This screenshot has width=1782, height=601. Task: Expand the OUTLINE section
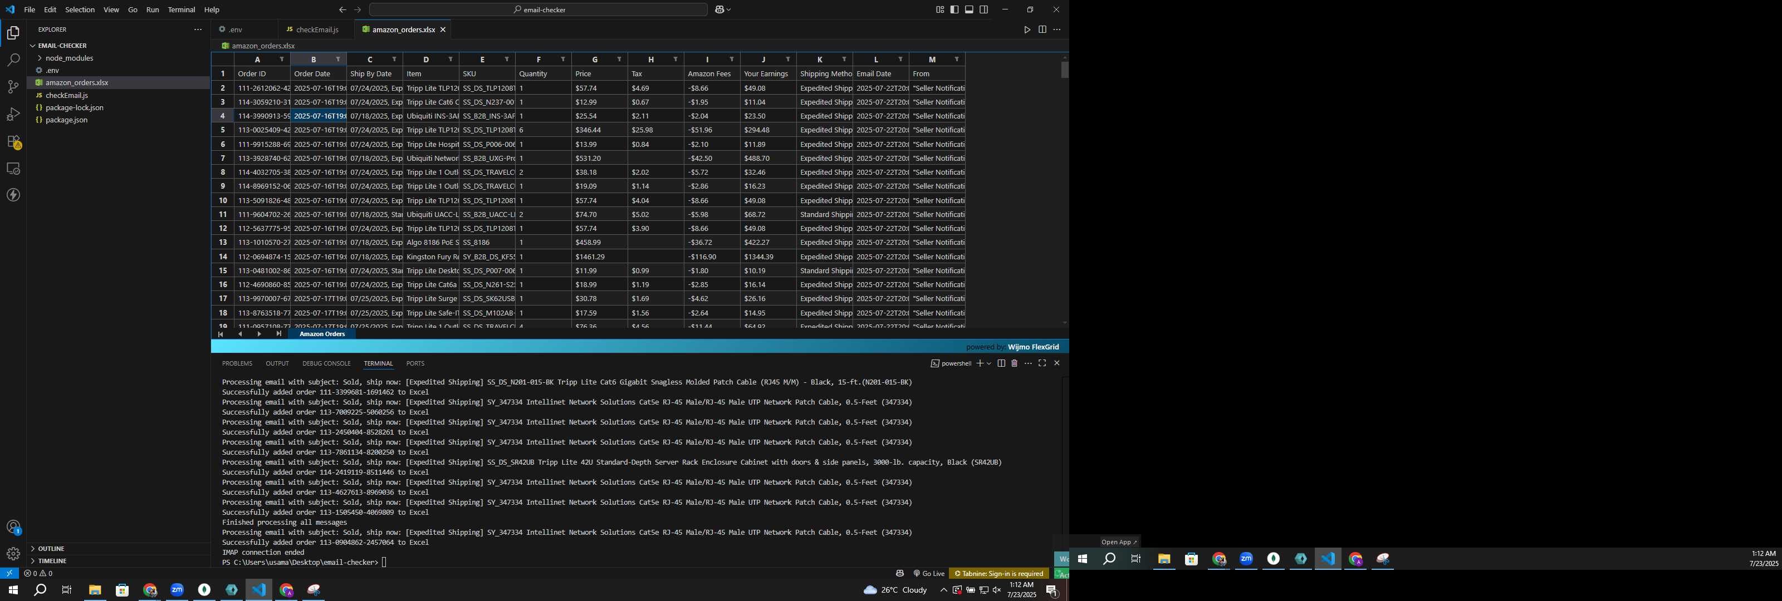pos(118,549)
